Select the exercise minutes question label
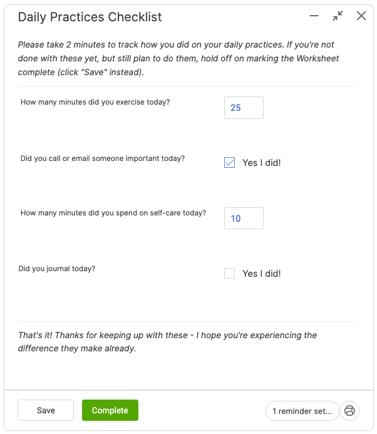Screen dimensions: 377x434 click(95, 102)
